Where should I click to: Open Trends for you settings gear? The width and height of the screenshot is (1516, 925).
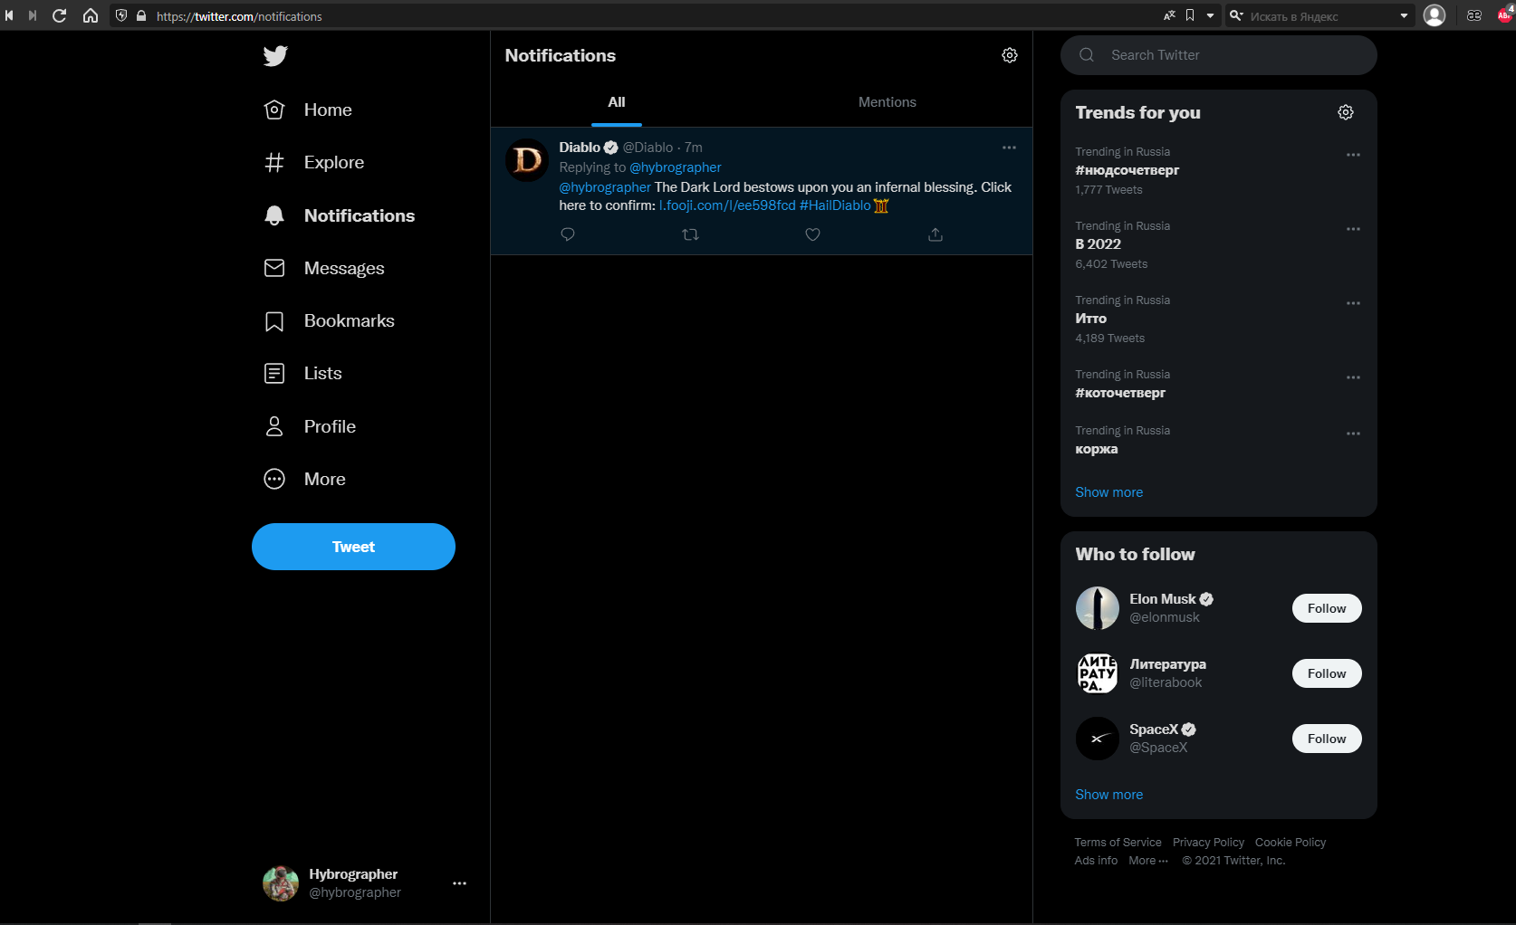click(1346, 112)
